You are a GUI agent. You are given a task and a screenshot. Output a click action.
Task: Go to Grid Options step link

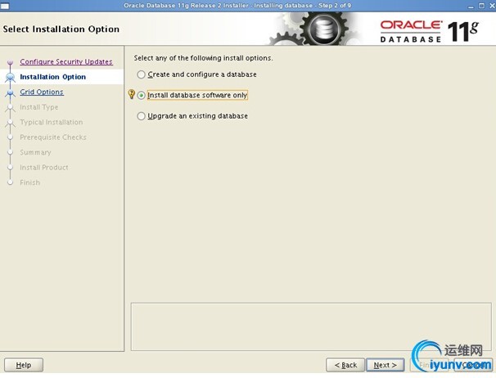click(x=42, y=92)
